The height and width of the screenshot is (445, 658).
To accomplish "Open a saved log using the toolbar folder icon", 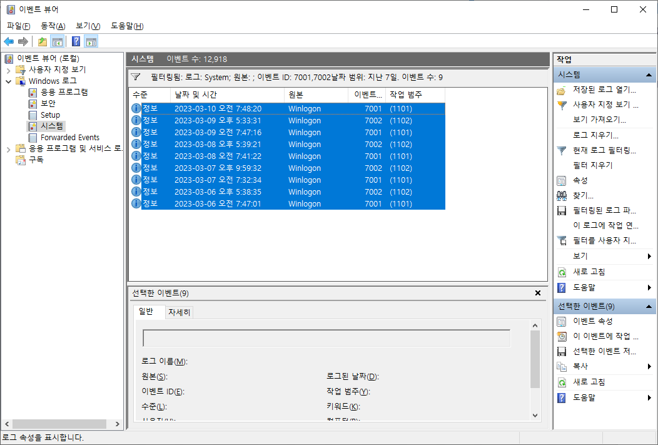I will click(x=41, y=41).
